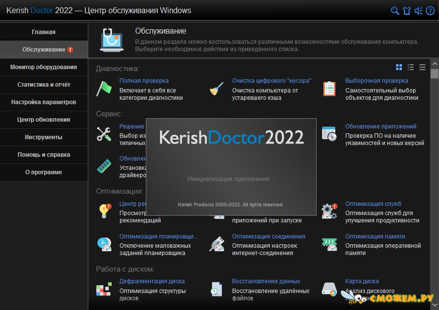
Task: Open the skin (shirt) icon in title bar
Action: [407, 11]
